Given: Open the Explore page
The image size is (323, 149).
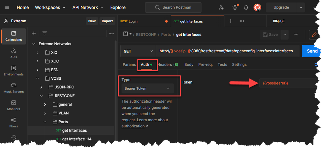Looking at the screenshot, I should pyautogui.click(x=118, y=8).
